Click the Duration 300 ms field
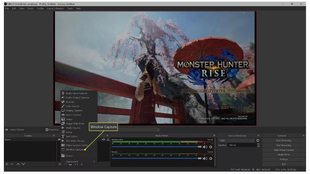Screen dimensions: 310x174 click(x=242, y=145)
